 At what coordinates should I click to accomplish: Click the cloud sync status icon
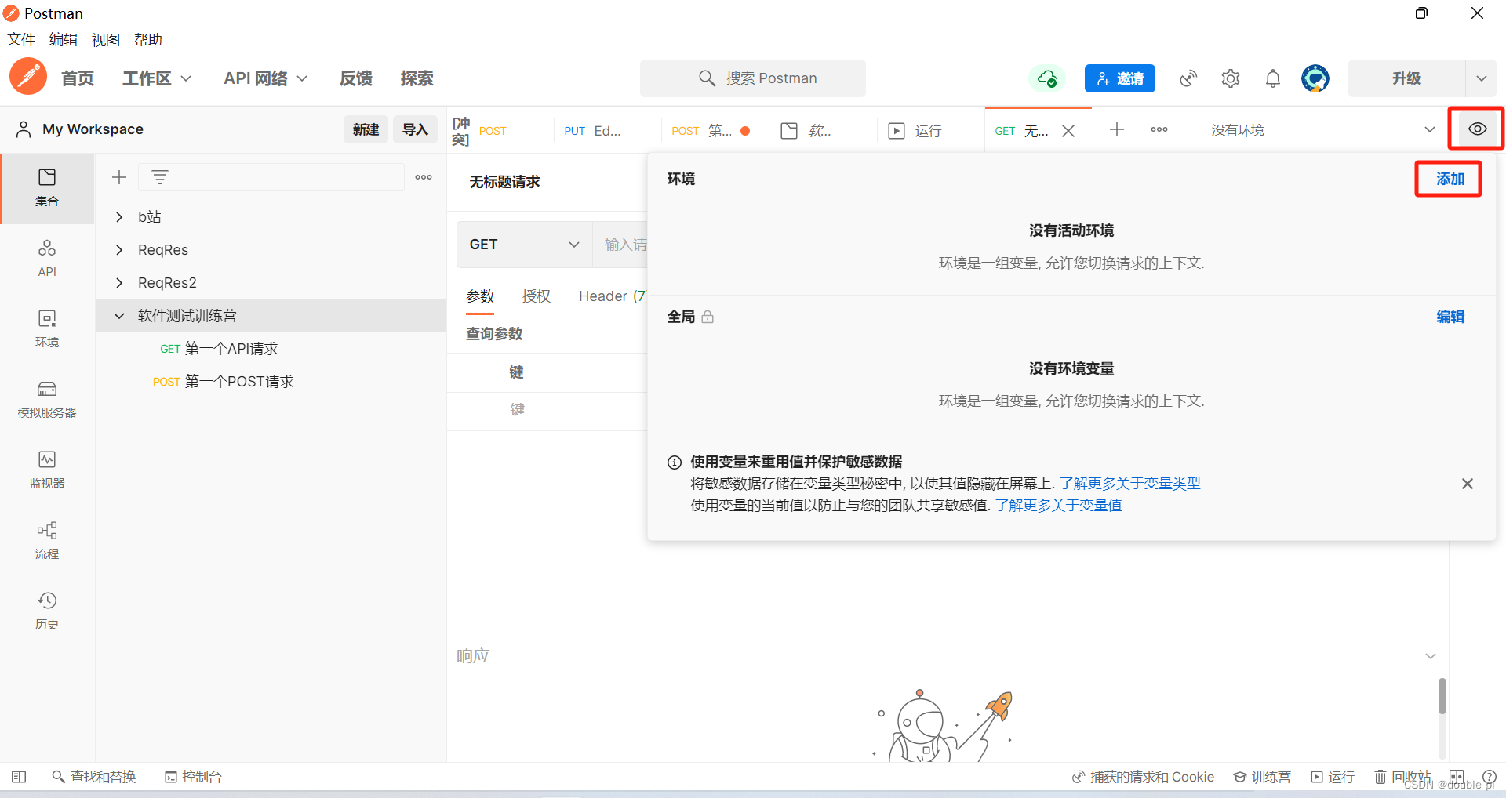pyautogui.click(x=1047, y=78)
